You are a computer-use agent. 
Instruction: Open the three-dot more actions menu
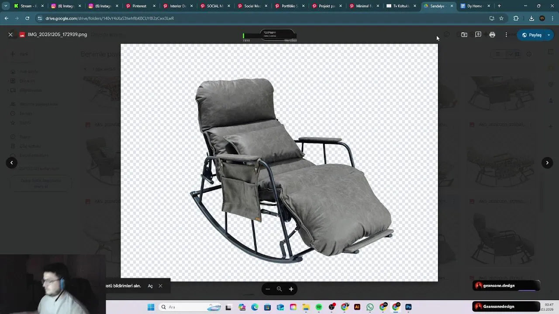[506, 34]
